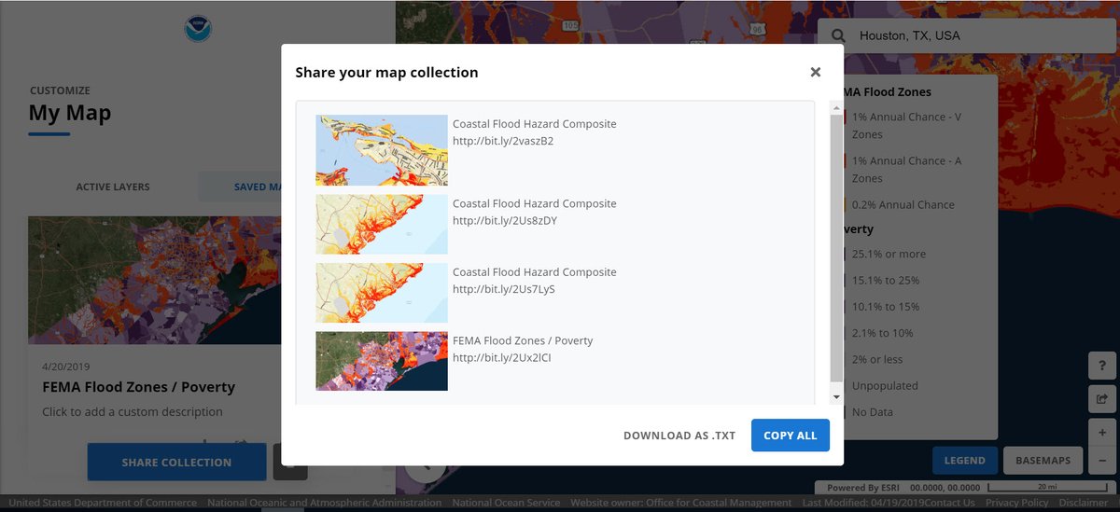Click the 2% or less legend entry

[877, 359]
